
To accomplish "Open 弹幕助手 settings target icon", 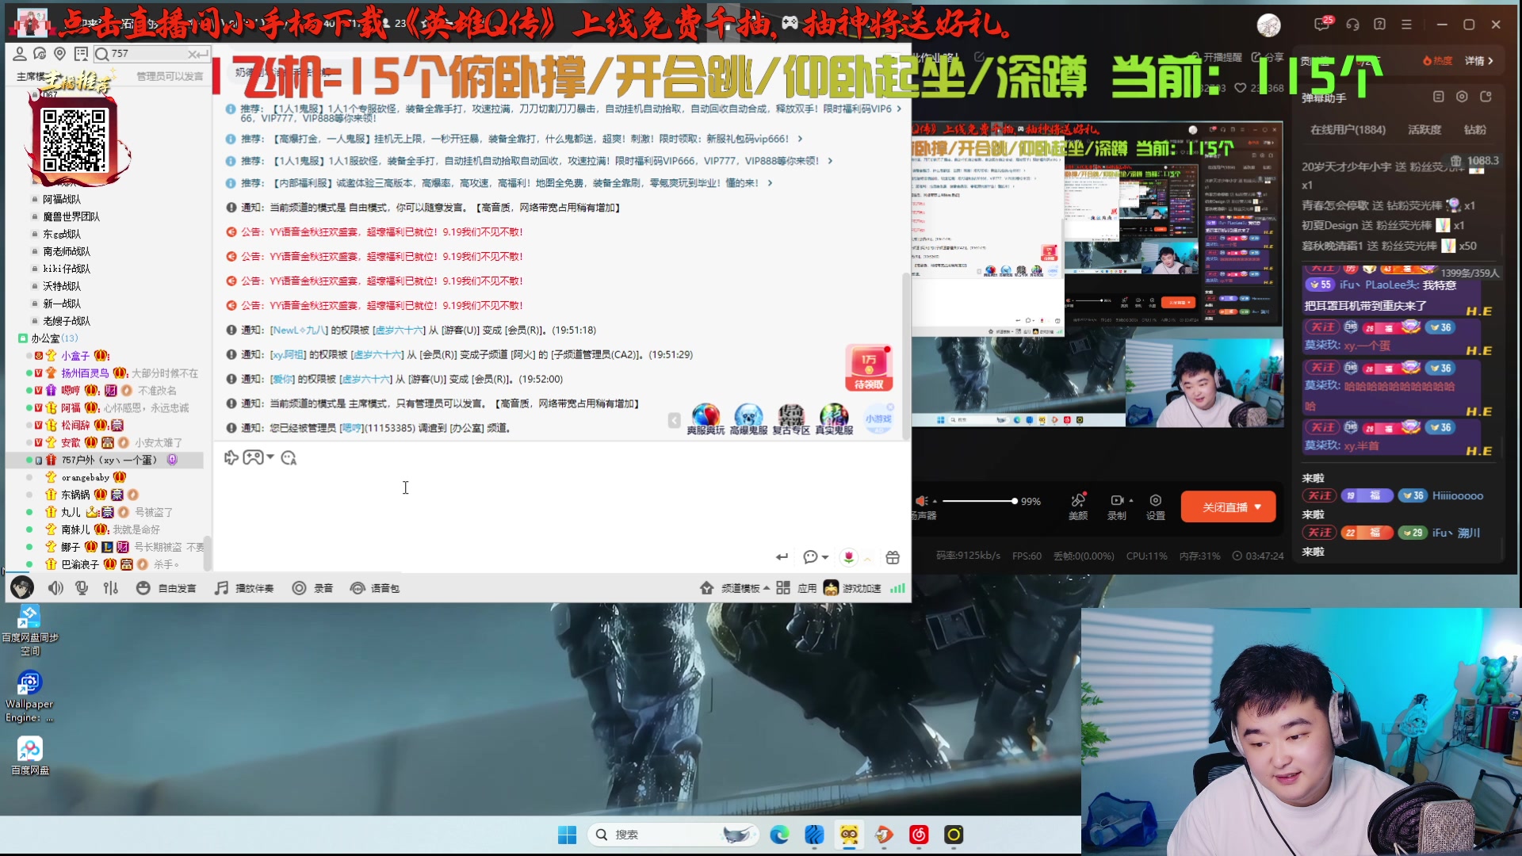I will (x=1462, y=97).
